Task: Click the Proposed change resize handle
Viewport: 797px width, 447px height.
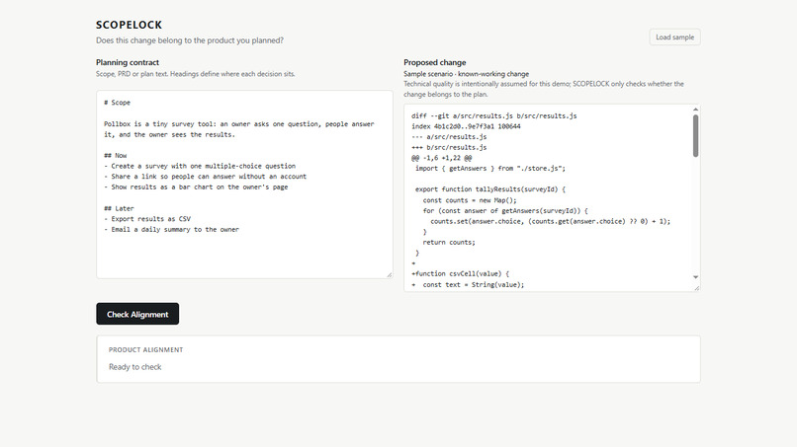Action: click(697, 288)
